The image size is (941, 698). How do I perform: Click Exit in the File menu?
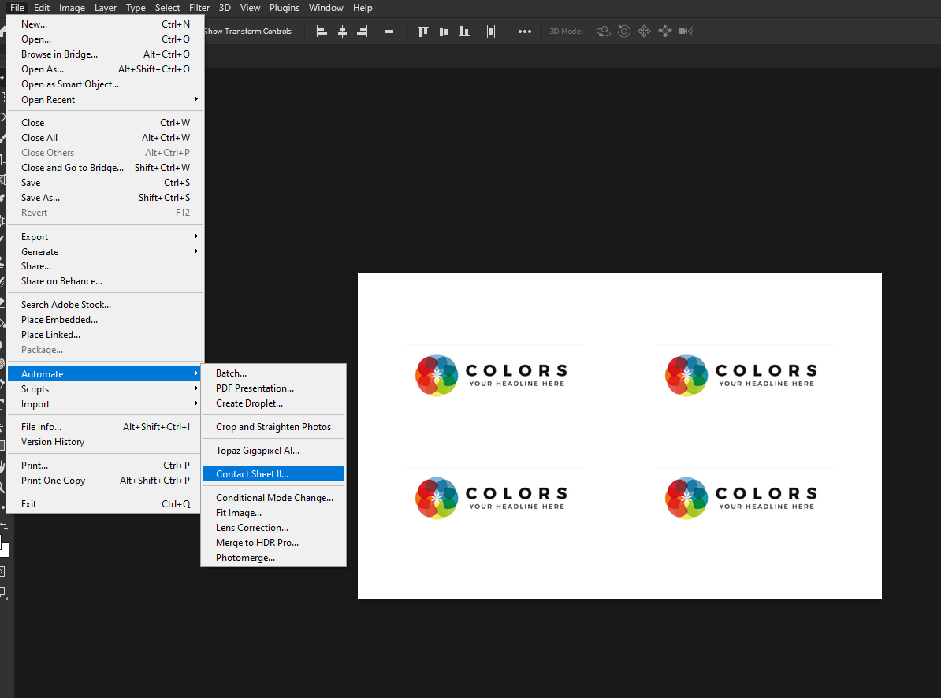tap(105, 503)
